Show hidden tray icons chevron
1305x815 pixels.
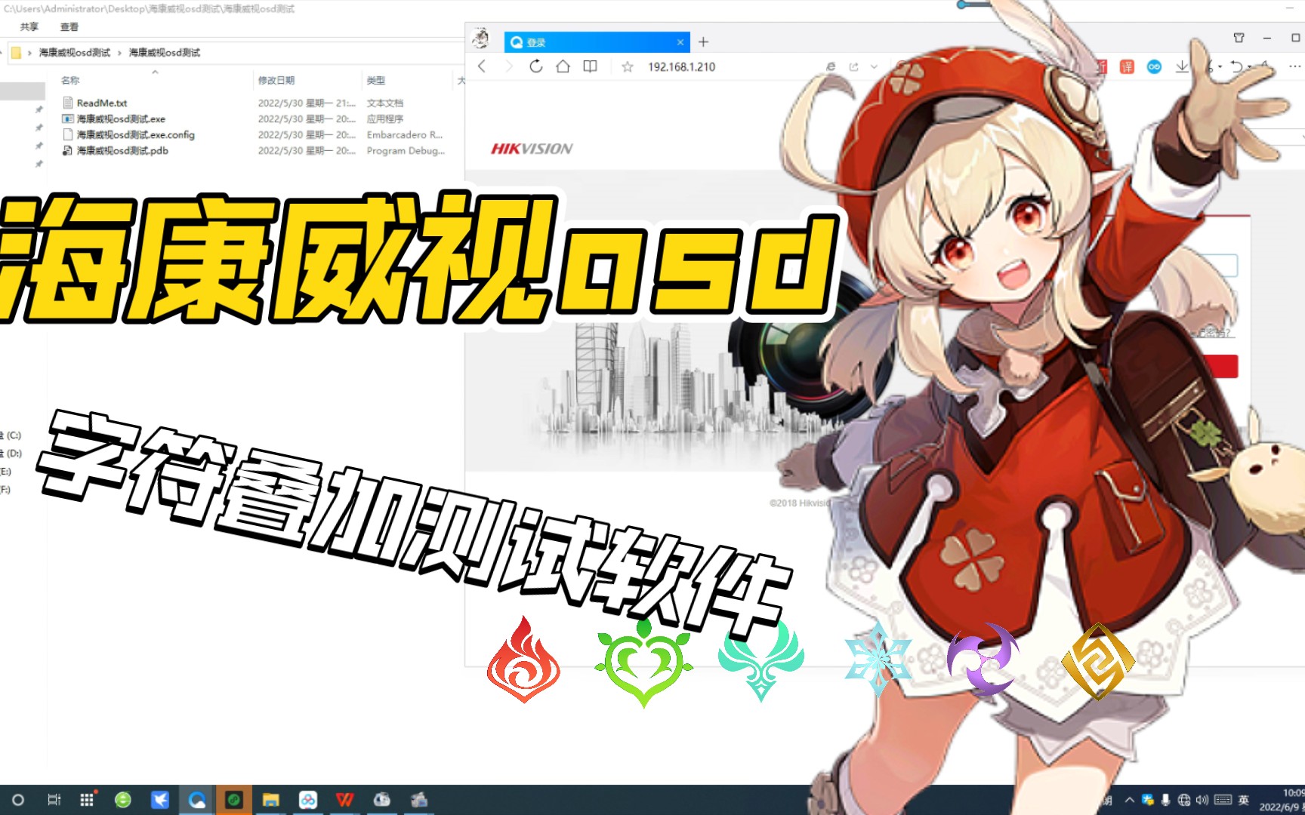coord(1130,800)
